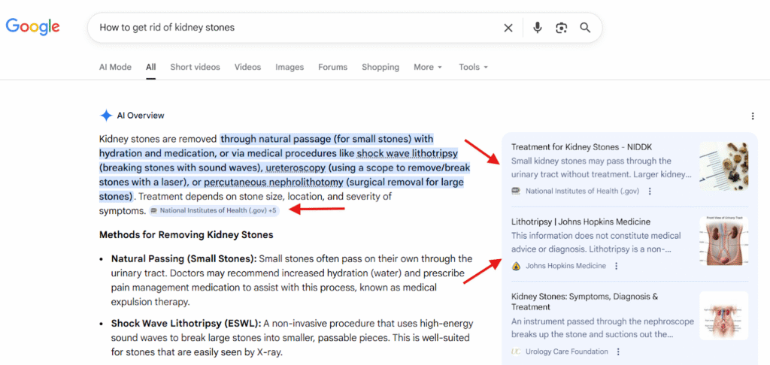Open the Google logo homepage
This screenshot has width=770, height=365.
pyautogui.click(x=33, y=27)
